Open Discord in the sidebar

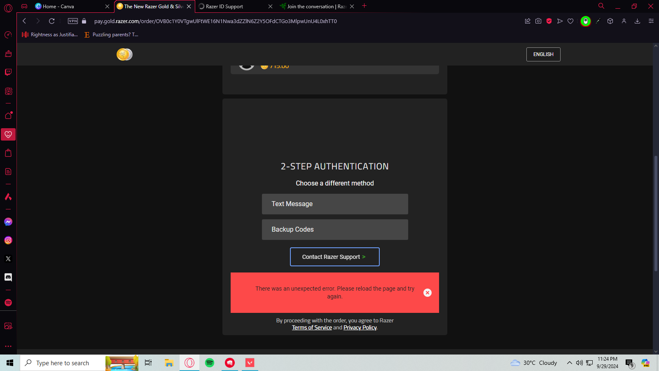(x=8, y=277)
